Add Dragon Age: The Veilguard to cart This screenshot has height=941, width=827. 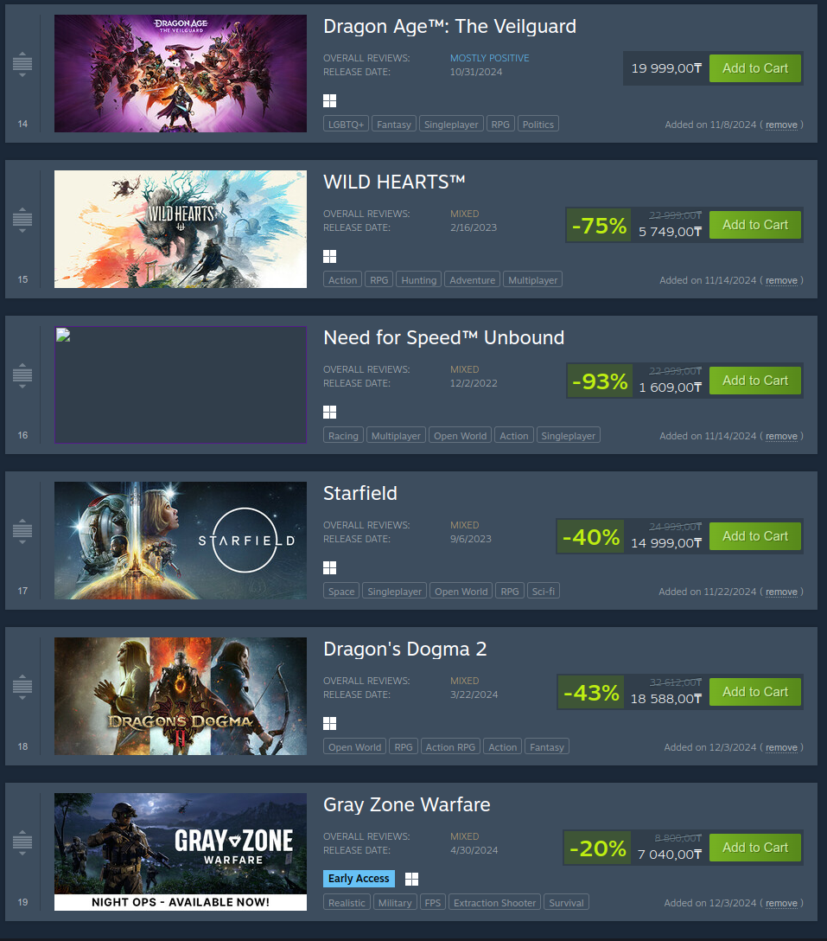click(755, 68)
